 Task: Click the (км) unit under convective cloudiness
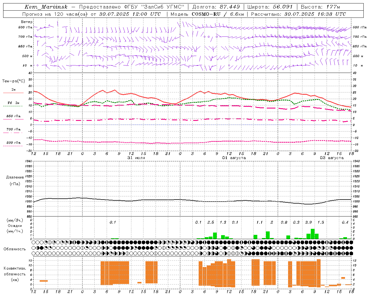15,280
